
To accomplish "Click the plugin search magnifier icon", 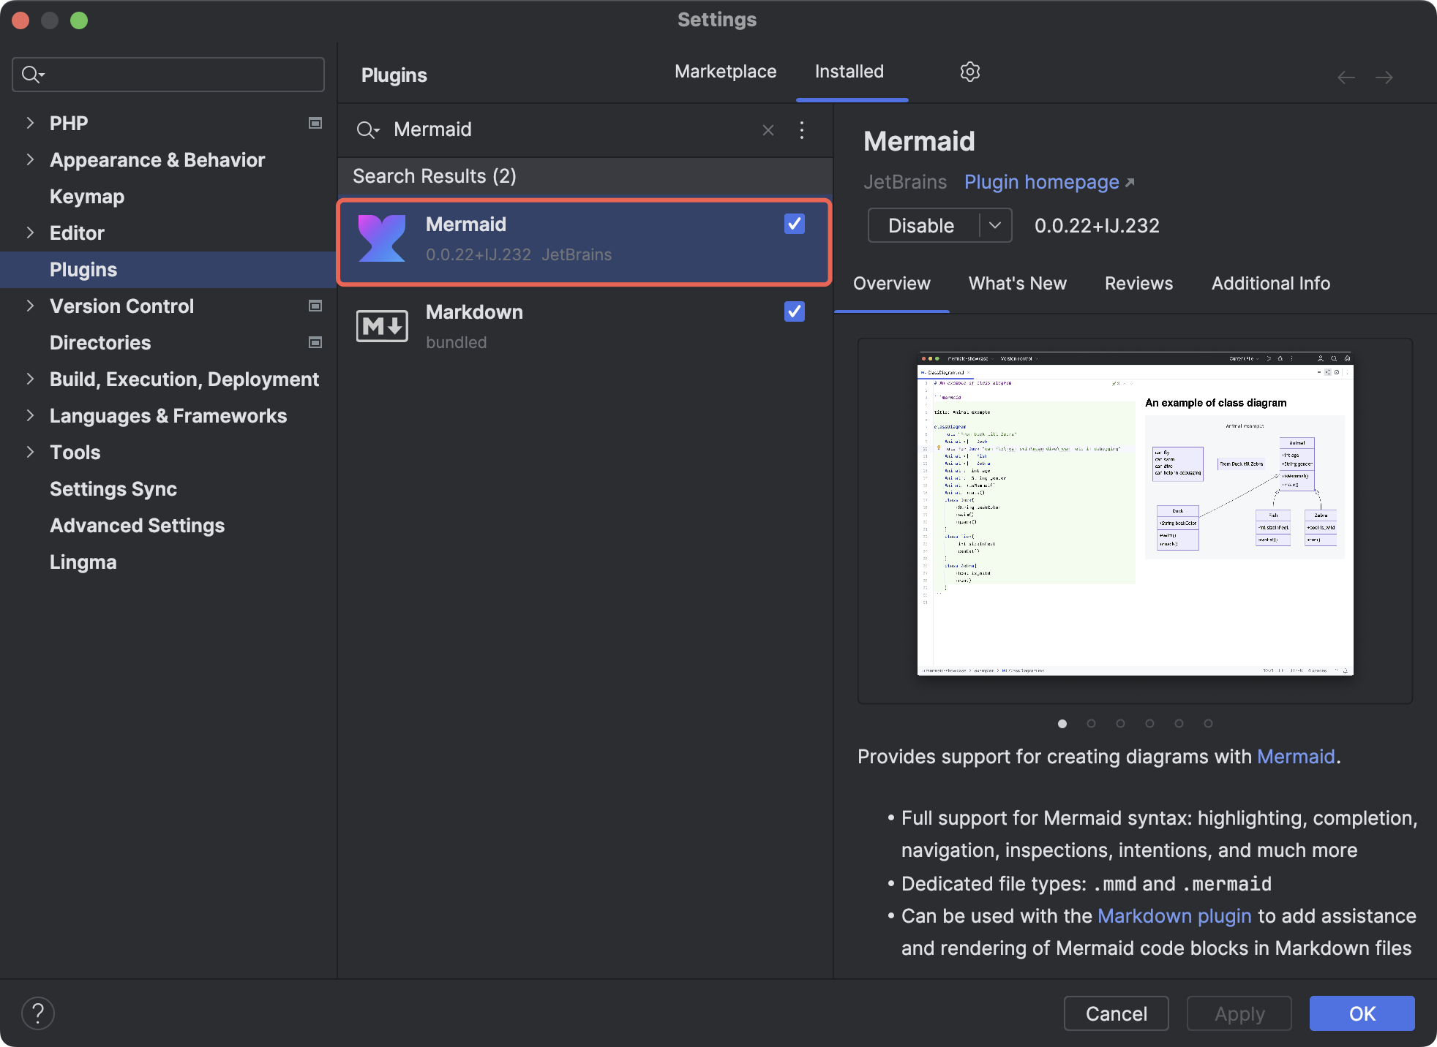I will click(367, 130).
